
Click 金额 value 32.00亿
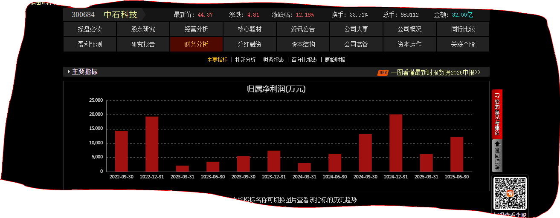coord(462,15)
